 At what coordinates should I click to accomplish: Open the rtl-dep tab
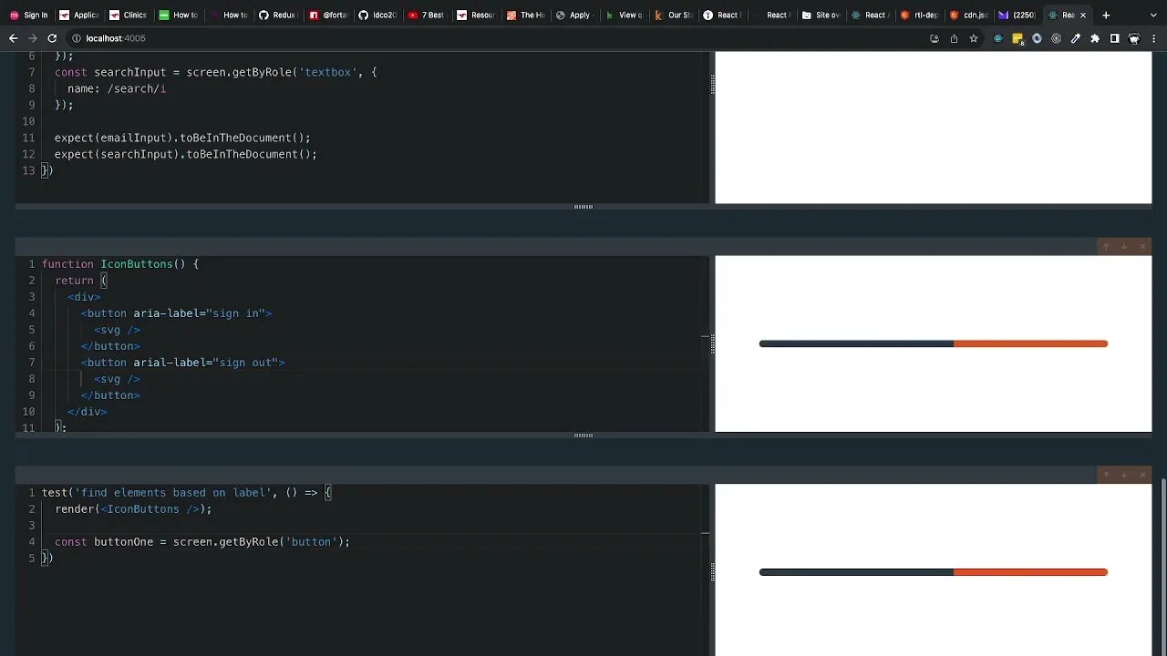(x=919, y=15)
